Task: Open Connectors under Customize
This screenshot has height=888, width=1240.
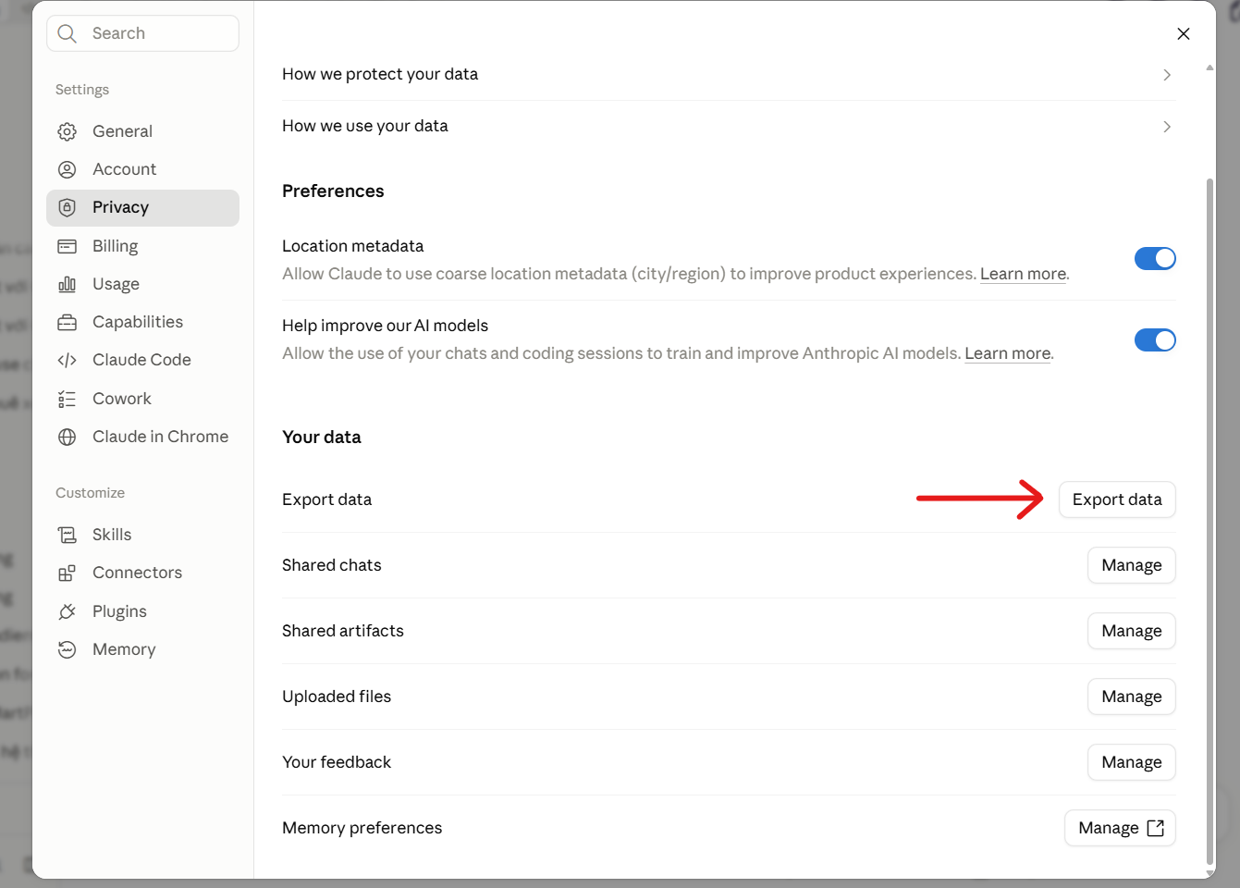Action: (142, 573)
